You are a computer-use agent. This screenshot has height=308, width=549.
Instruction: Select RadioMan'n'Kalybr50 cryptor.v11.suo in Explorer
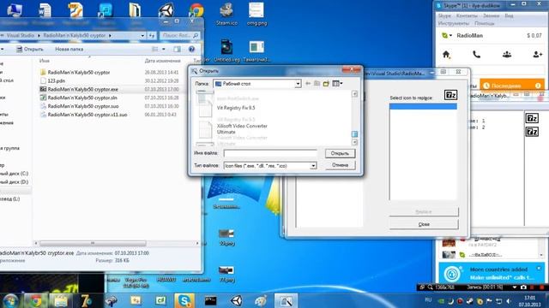click(87, 115)
